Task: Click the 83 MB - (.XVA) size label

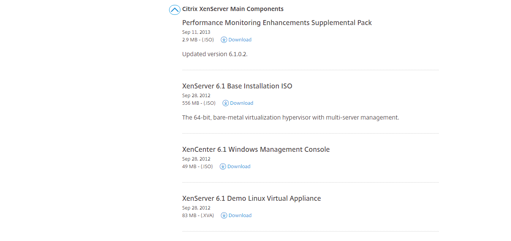Action: (x=198, y=216)
